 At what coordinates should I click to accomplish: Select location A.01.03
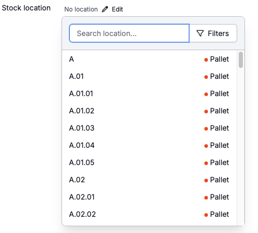tap(150, 128)
